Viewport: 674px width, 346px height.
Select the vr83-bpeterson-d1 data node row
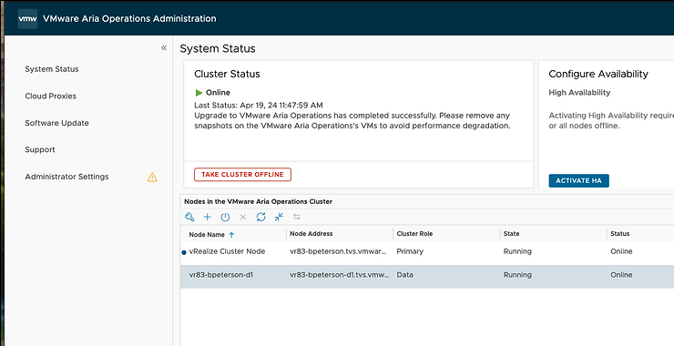point(427,275)
